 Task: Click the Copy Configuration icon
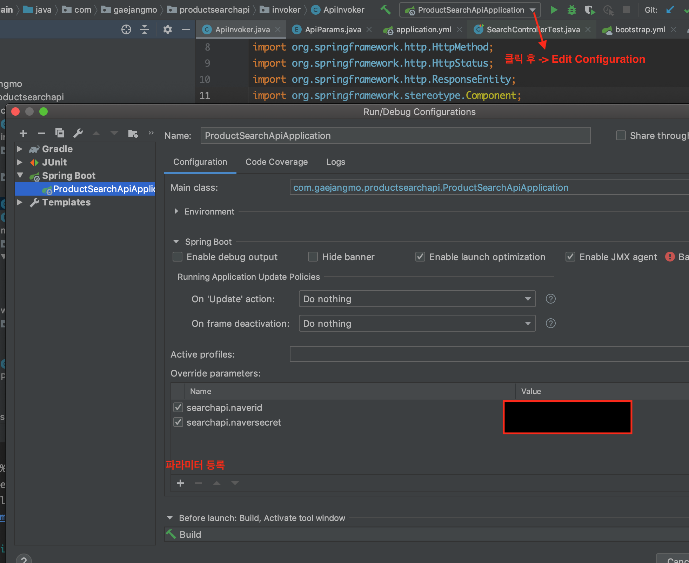click(60, 133)
